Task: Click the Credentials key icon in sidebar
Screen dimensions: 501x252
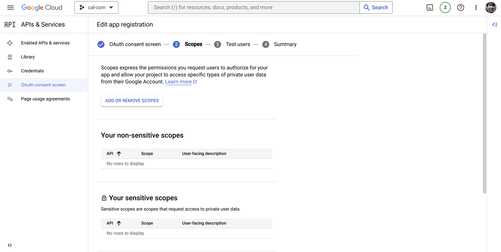Action: [10, 71]
